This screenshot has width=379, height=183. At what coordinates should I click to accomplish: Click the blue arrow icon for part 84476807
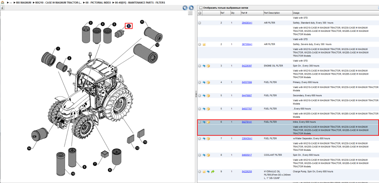(204, 96)
